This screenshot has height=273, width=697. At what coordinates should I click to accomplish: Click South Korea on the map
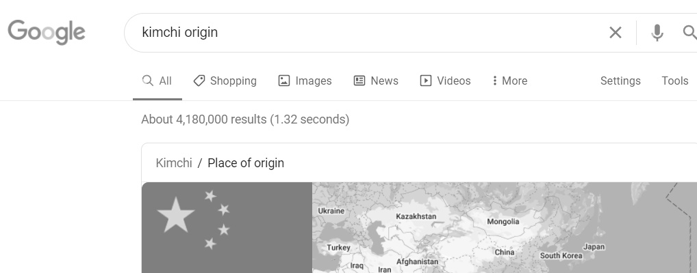[x=561, y=256]
